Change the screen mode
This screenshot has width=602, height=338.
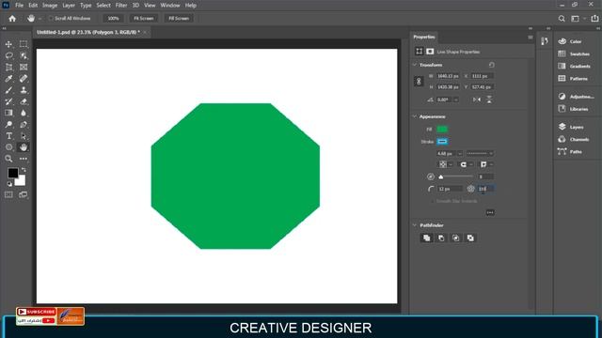tap(24, 194)
